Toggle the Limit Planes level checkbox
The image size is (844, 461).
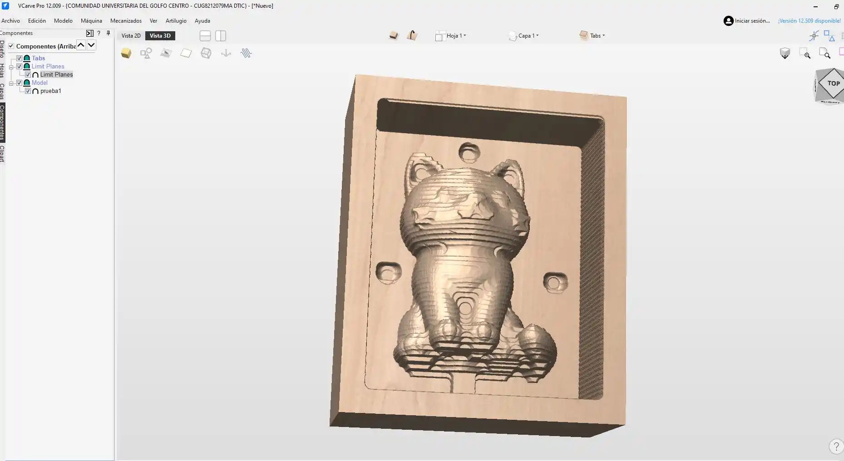(20, 66)
